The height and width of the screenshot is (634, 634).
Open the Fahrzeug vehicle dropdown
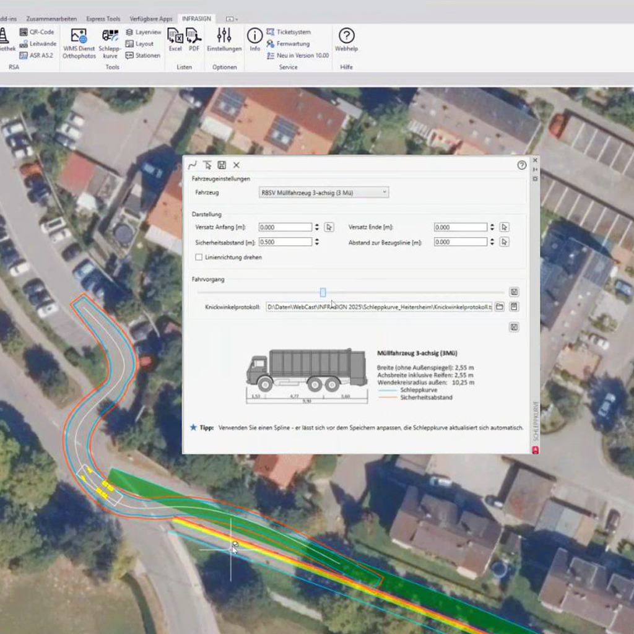[324, 193]
